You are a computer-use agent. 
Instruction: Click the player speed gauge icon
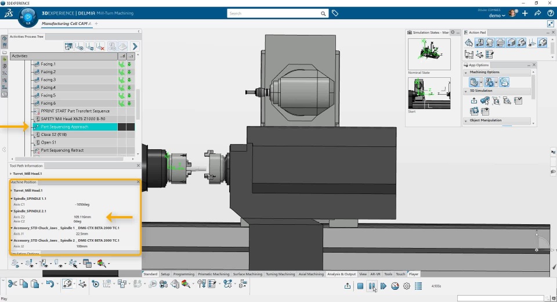395,286
